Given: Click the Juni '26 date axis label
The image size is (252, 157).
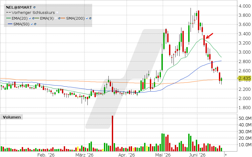Looking at the screenshot, I should click(197, 155).
